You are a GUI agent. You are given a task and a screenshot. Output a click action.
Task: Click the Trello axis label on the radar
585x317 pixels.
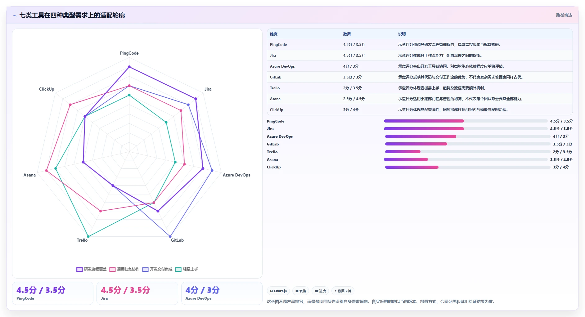(82, 240)
